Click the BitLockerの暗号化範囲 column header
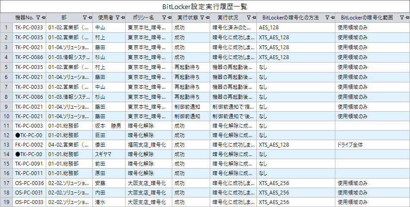410x207 pixels. 367,18
